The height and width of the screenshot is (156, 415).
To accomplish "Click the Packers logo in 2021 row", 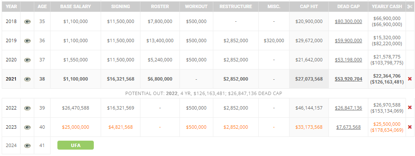I will point(27,79).
